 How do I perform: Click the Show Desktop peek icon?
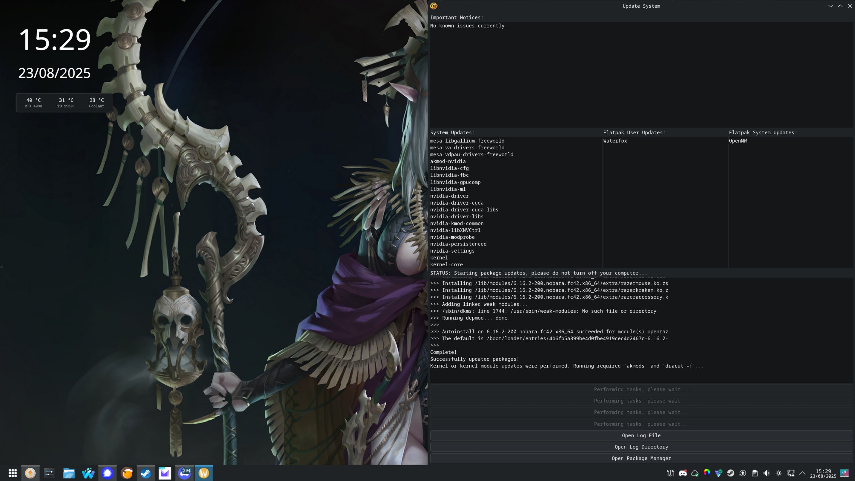(x=844, y=473)
